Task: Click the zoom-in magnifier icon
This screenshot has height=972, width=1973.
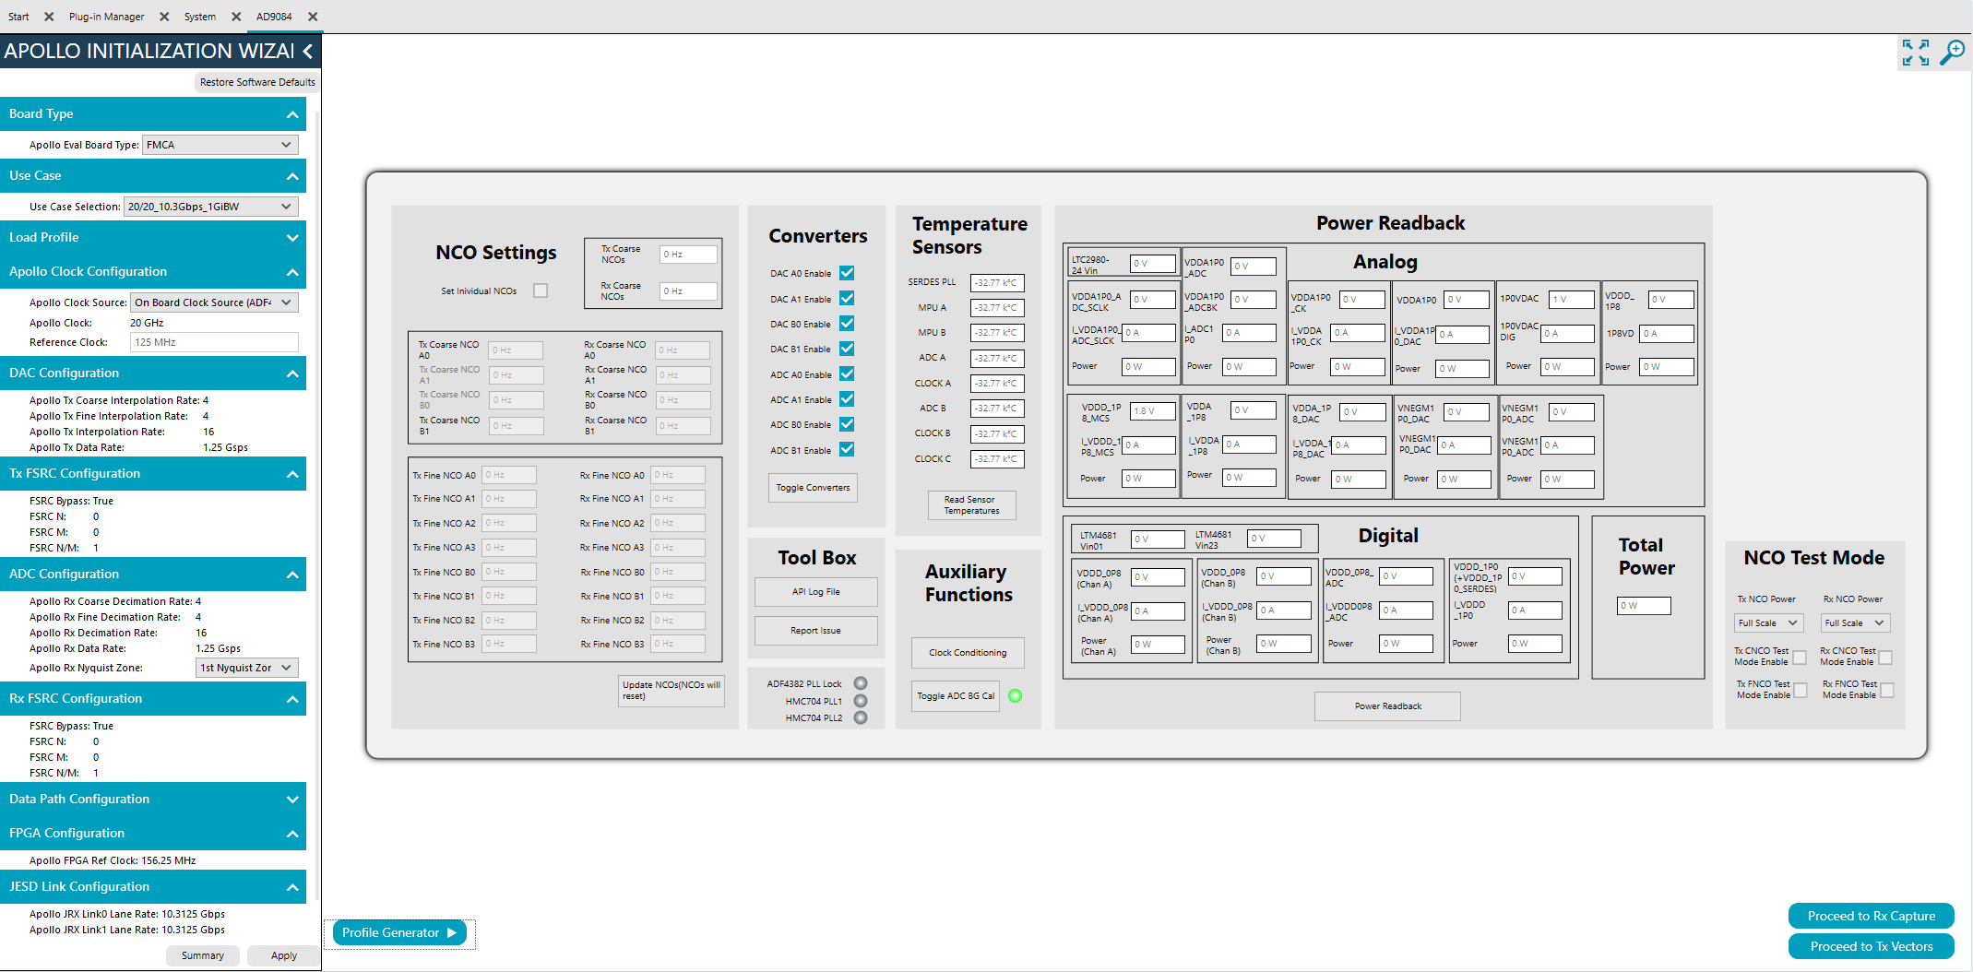Action: point(1953,53)
